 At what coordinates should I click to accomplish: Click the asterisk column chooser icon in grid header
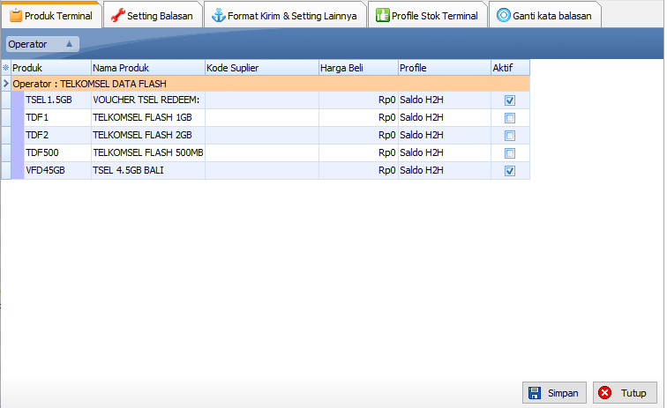5,68
